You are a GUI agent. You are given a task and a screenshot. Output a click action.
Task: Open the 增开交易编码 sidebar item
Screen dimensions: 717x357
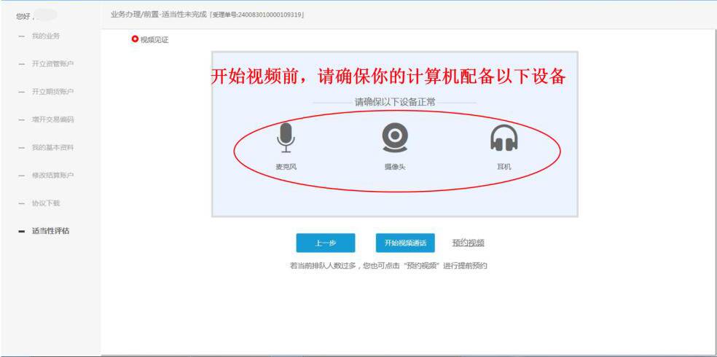click(52, 119)
